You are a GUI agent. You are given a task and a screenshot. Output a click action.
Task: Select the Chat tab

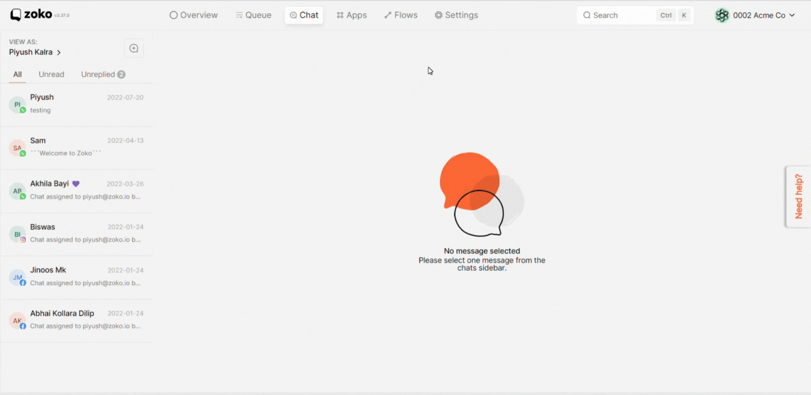(x=304, y=15)
